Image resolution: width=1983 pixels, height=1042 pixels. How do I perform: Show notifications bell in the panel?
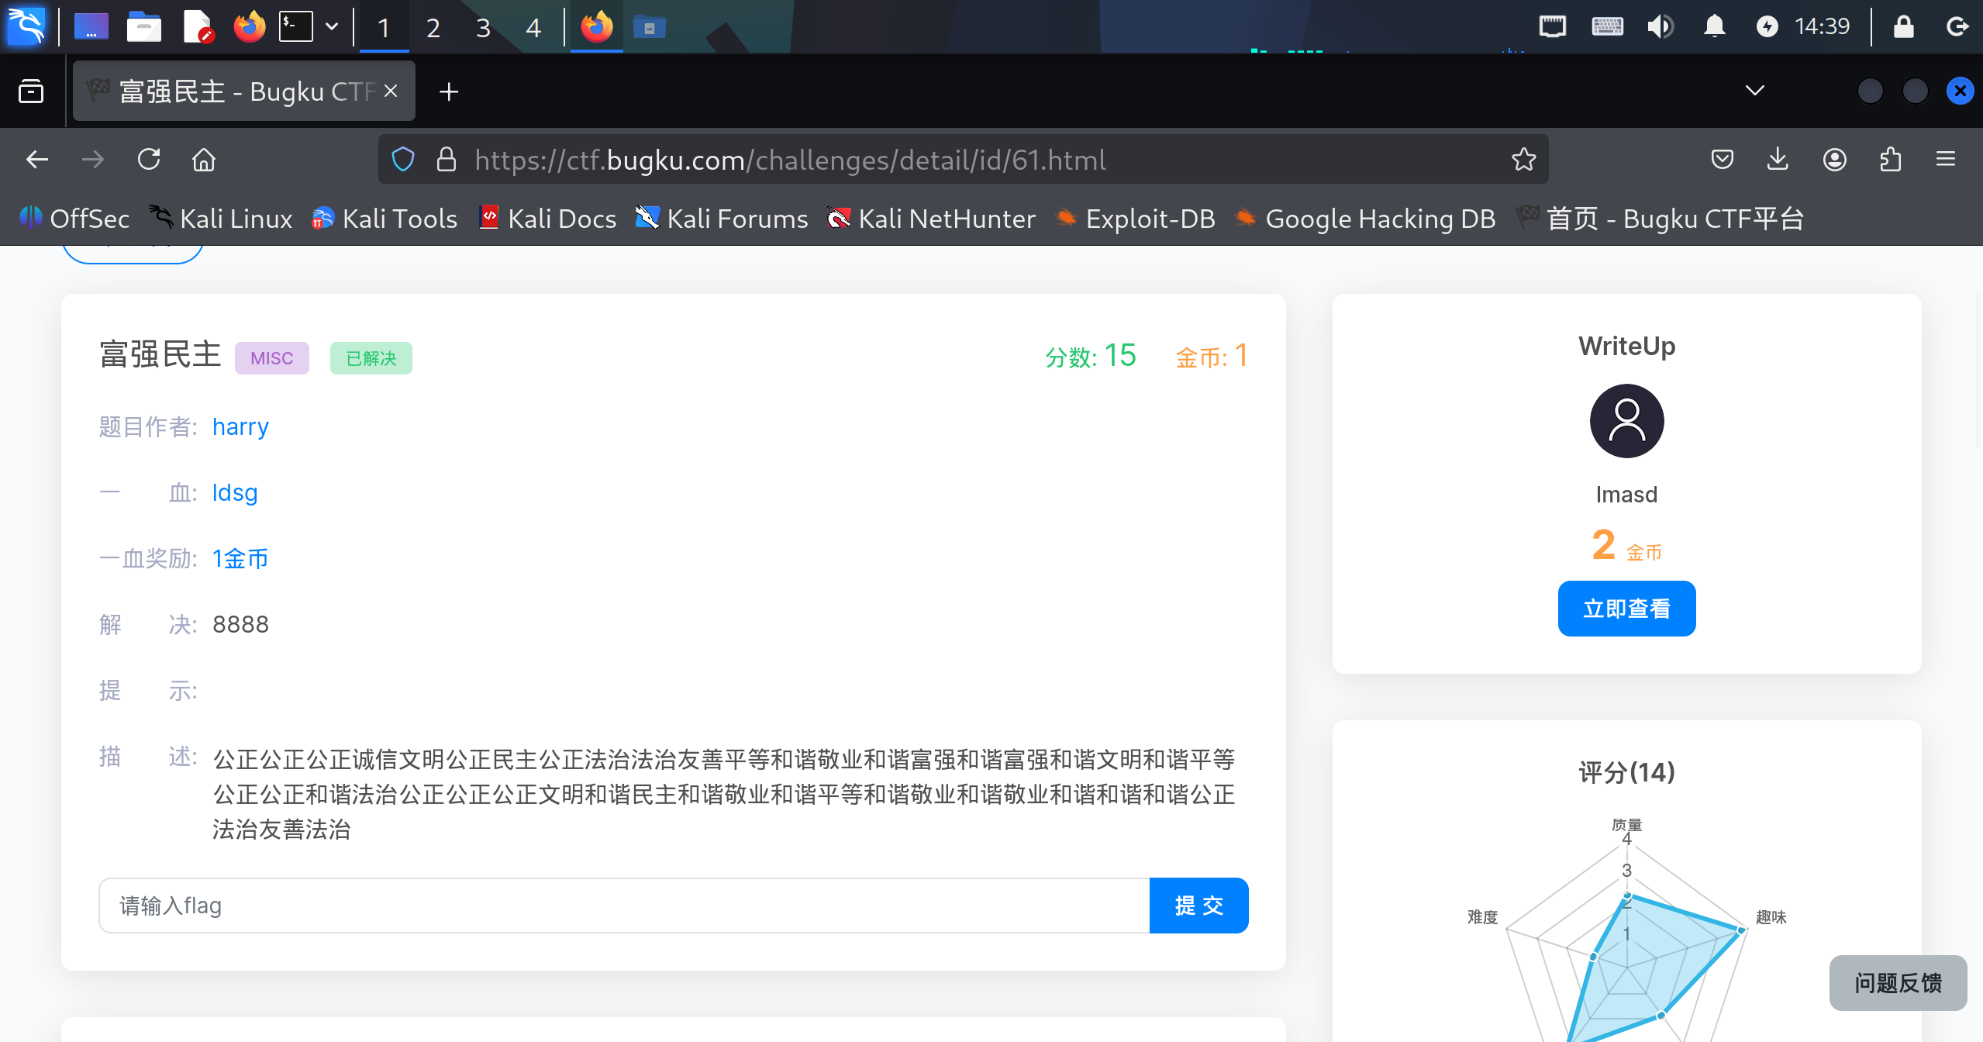point(1714,27)
